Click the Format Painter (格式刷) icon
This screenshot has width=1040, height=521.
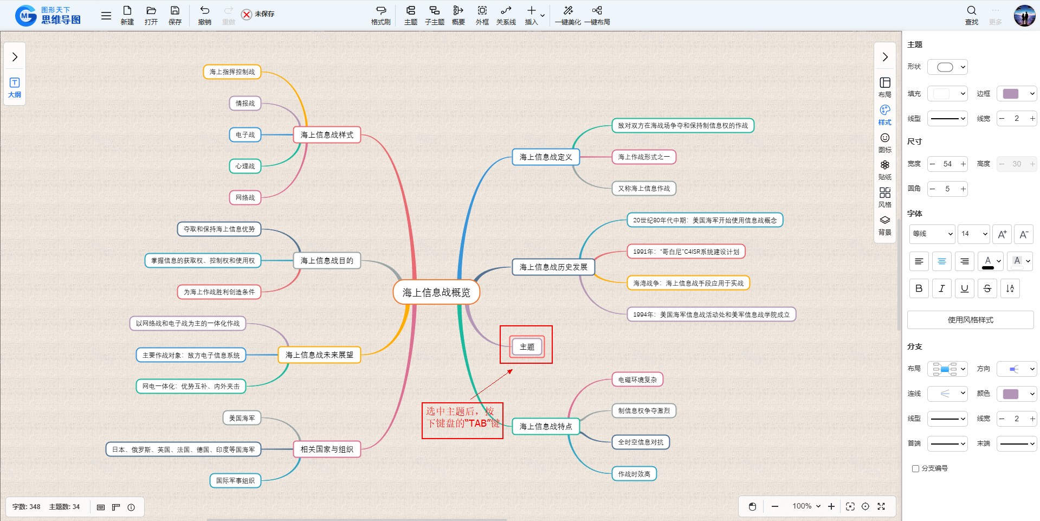380,15
